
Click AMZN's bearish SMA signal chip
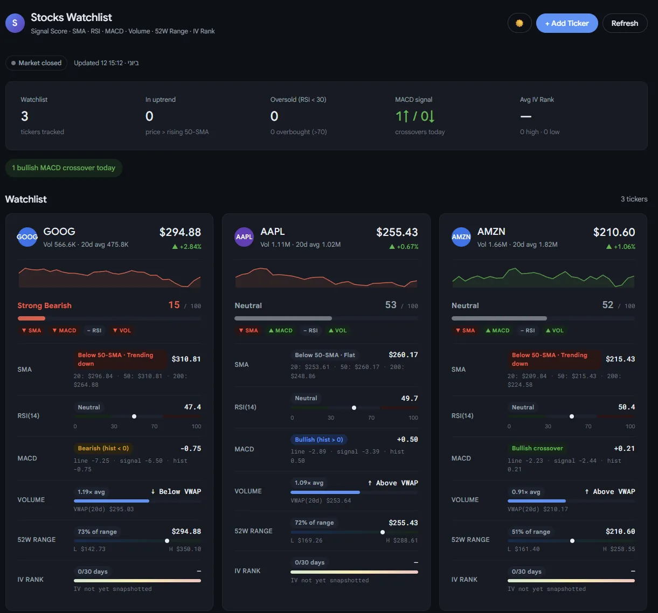coord(466,331)
